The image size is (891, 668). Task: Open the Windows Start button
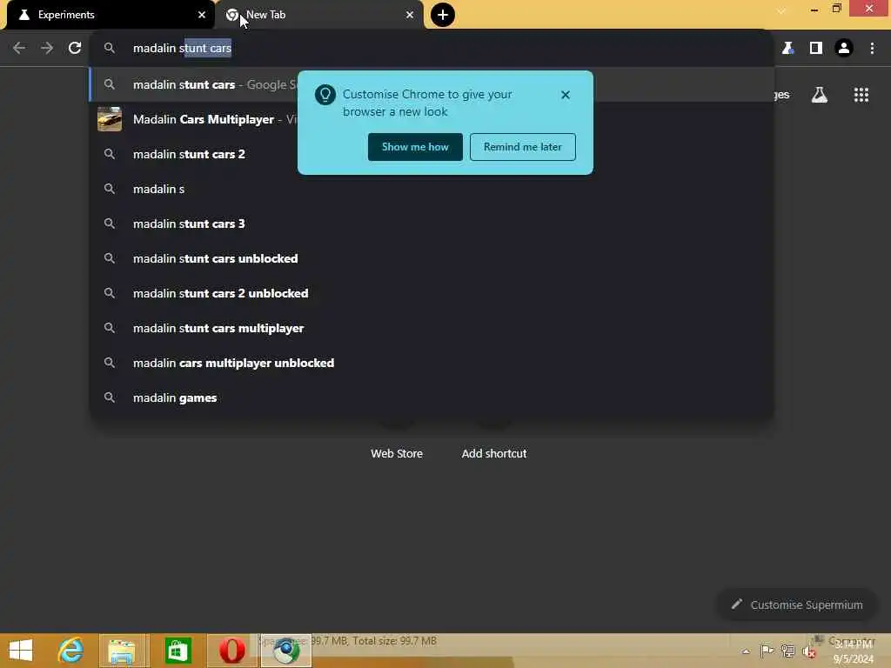[21, 651]
